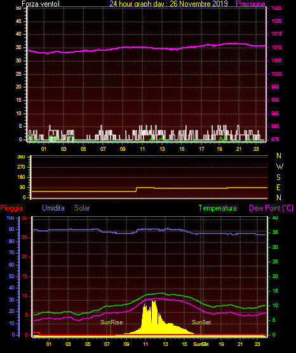Select the Solar legend label
This screenshot has height=353, width=296.
coord(83,208)
